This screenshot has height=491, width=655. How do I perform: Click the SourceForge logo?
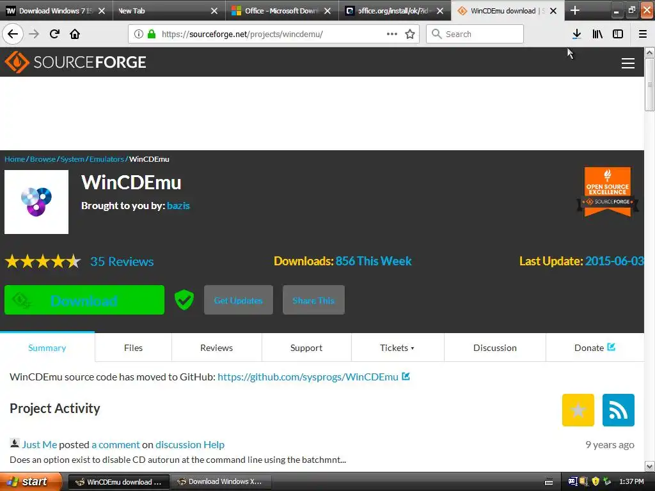point(75,62)
